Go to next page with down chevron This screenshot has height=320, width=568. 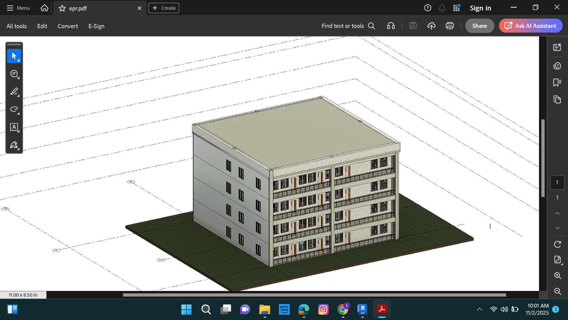pos(557,228)
